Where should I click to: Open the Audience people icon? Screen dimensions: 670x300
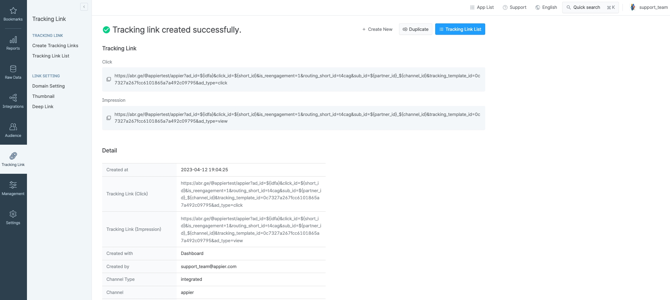[x=13, y=127]
